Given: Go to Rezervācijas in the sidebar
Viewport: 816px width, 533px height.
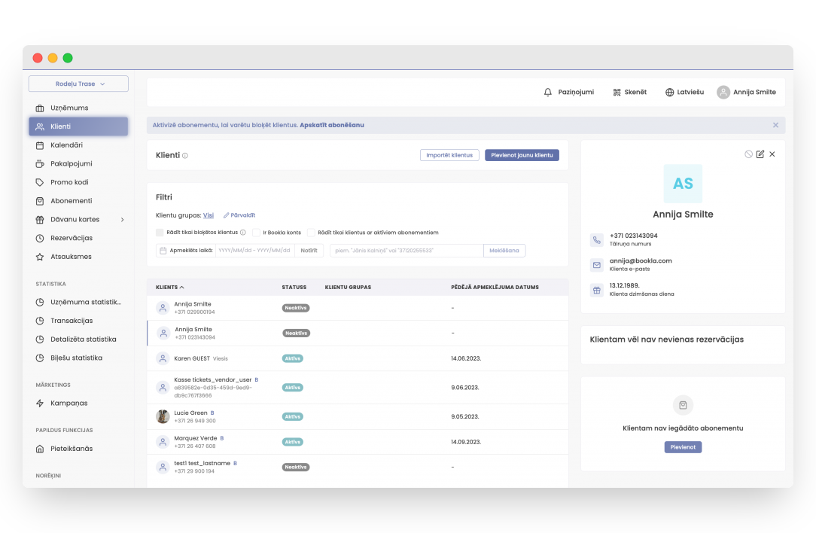Looking at the screenshot, I should (72, 238).
